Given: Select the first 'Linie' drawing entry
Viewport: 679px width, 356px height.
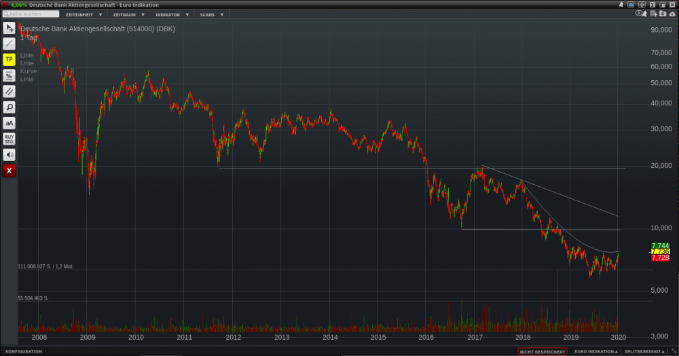Looking at the screenshot, I should pyautogui.click(x=27, y=56).
